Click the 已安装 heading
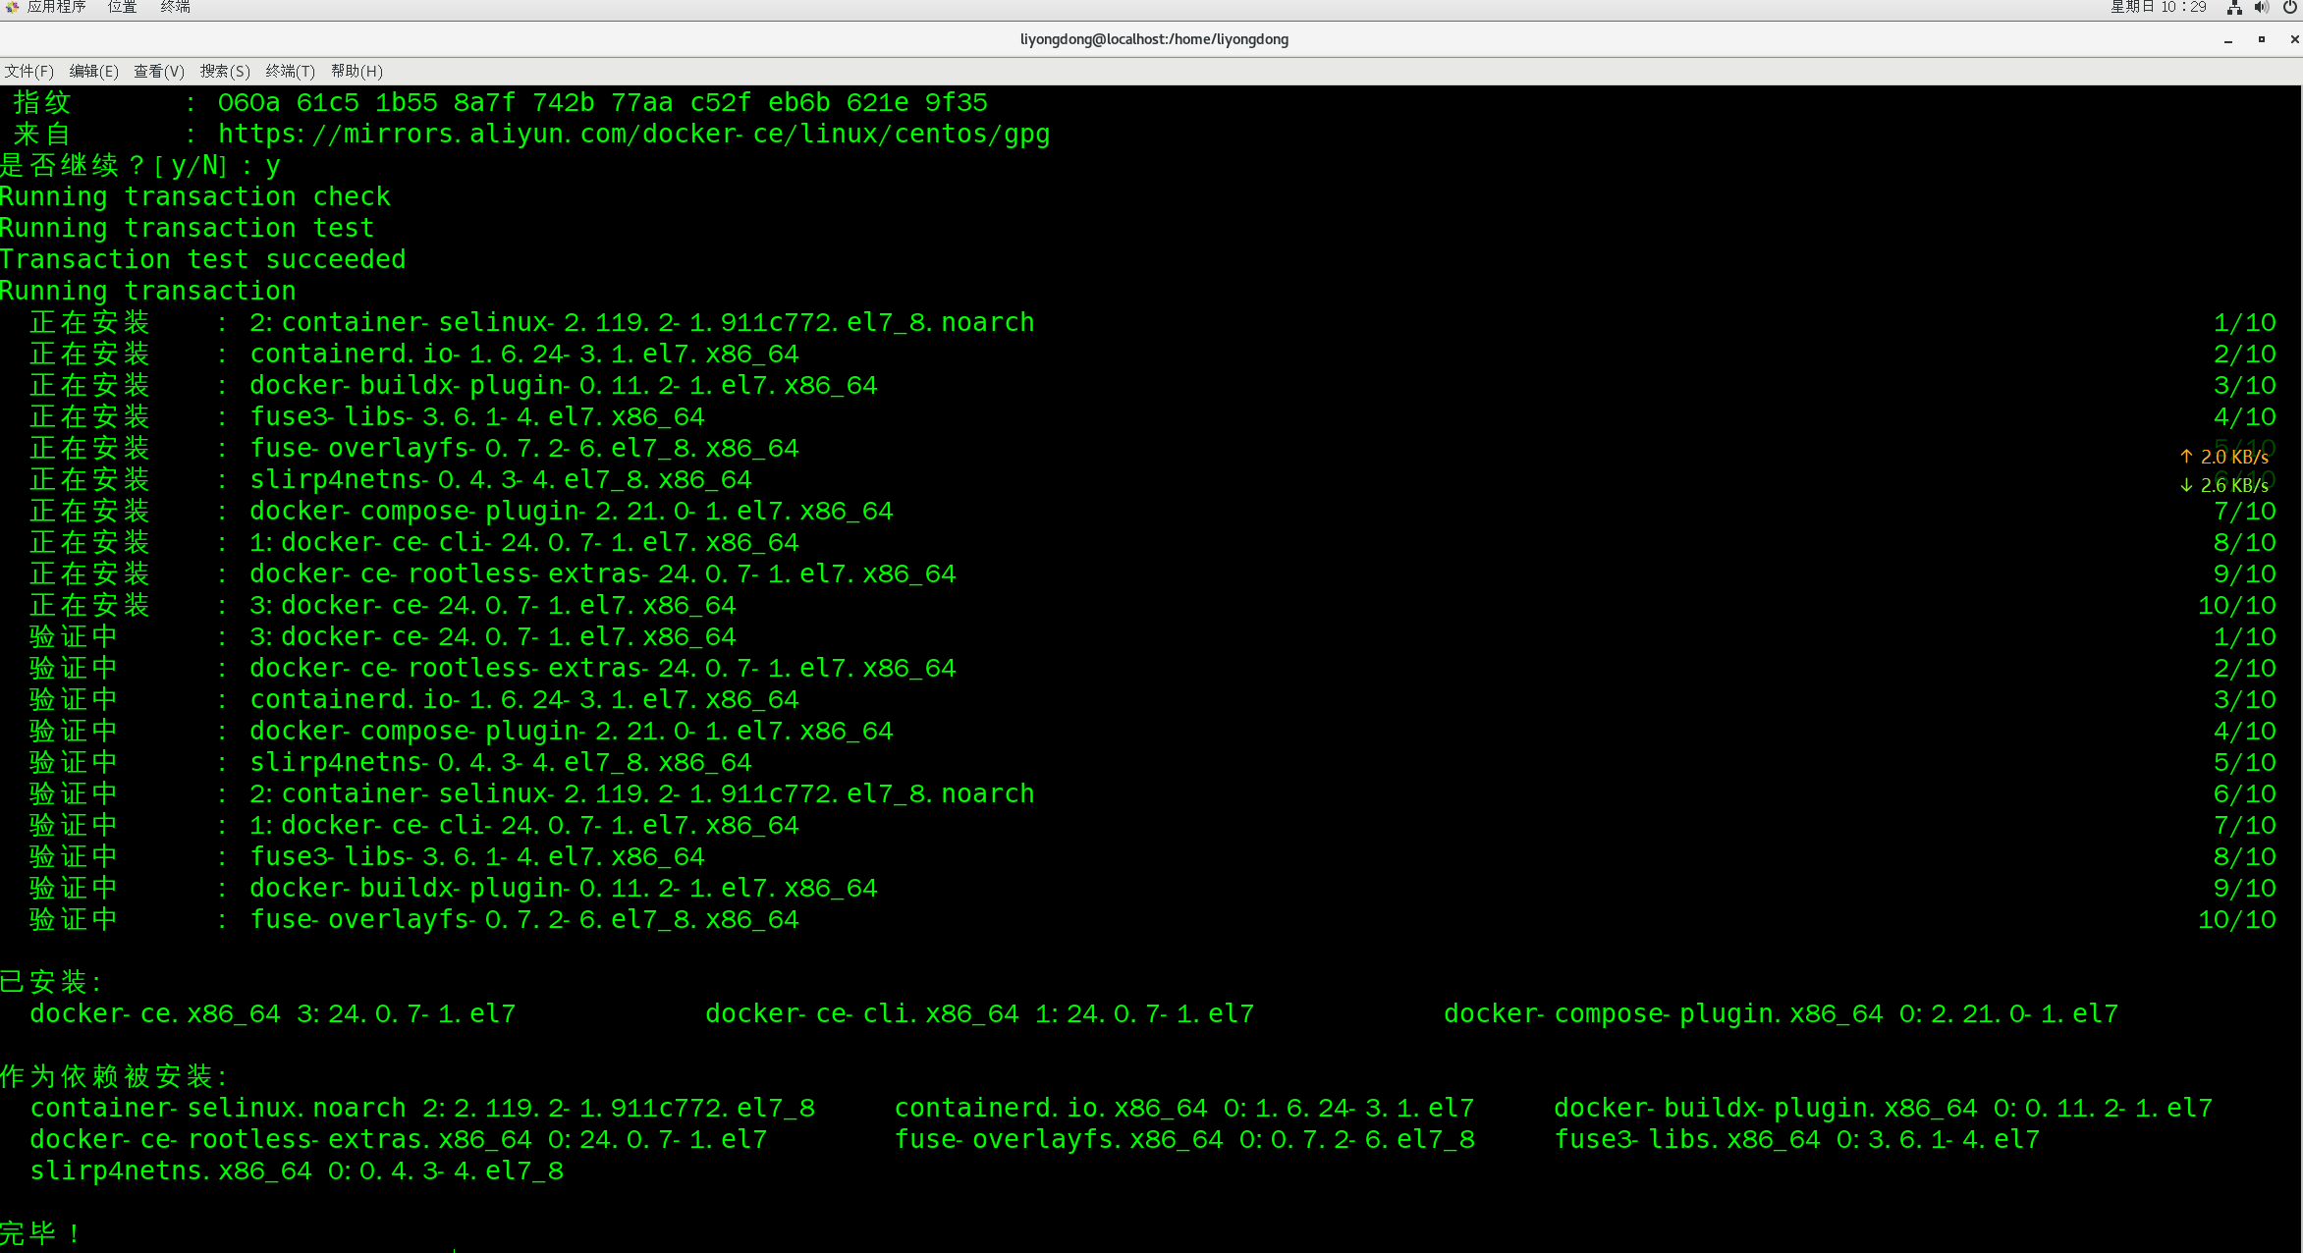The height and width of the screenshot is (1253, 2303). point(51,982)
